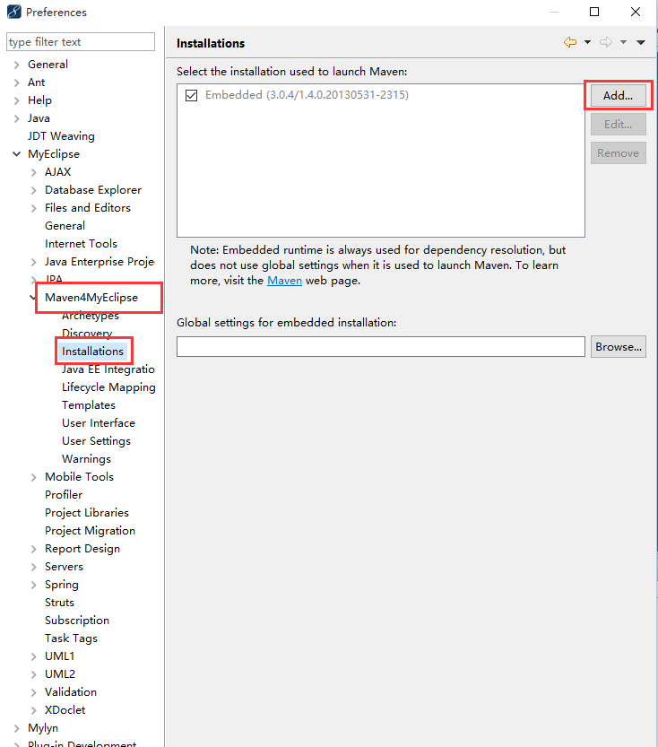Select the Installations tree item
The image size is (658, 747).
[92, 352]
